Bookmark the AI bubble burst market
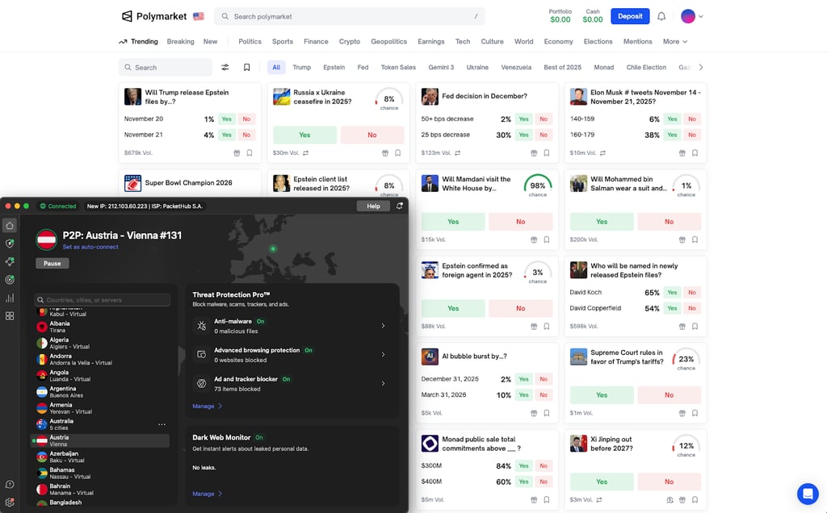This screenshot has height=513, width=827. (x=547, y=414)
